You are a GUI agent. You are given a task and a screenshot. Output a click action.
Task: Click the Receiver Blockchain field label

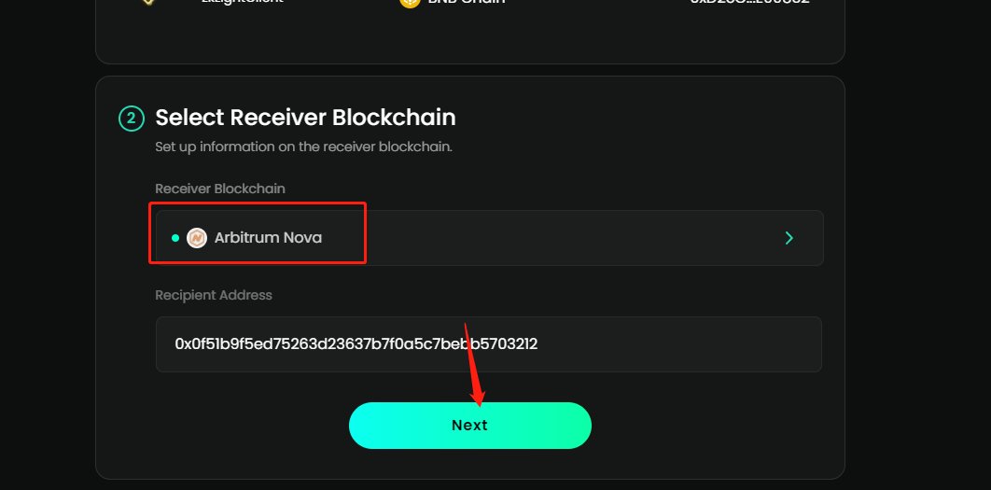click(x=220, y=189)
